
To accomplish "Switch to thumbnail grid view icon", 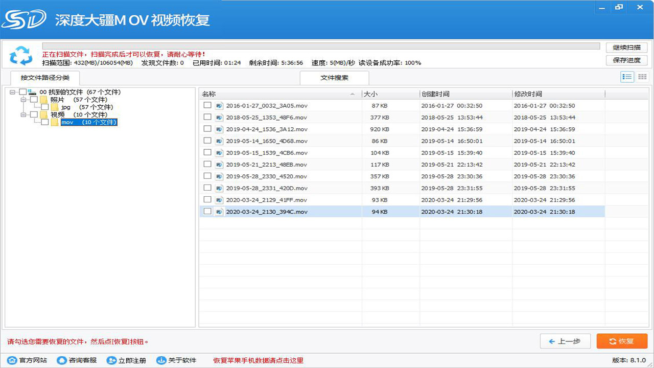I will (x=642, y=78).
